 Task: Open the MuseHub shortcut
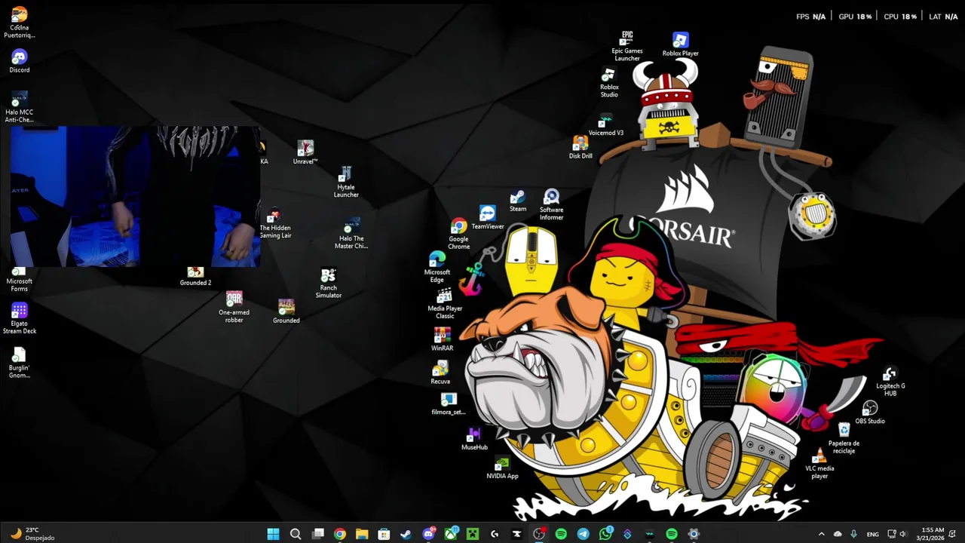coord(474,439)
